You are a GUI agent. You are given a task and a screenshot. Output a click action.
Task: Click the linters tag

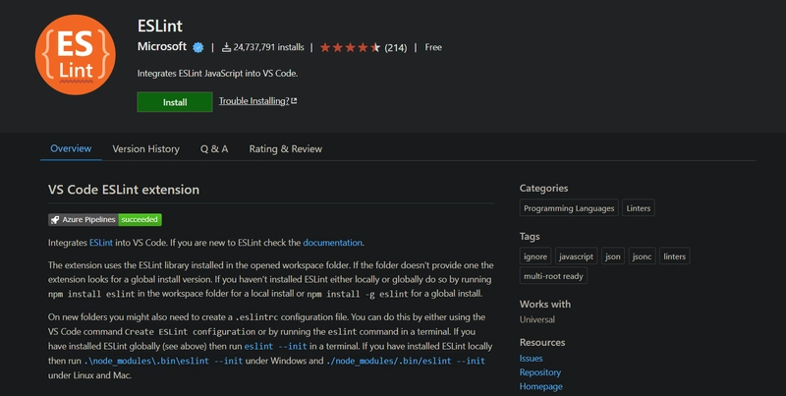coord(674,256)
